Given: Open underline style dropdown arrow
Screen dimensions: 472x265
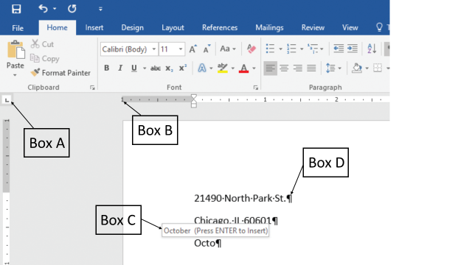Looking at the screenshot, I should coord(145,68).
